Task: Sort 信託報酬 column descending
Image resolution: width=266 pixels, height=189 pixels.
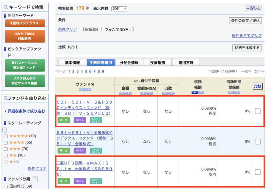Action: (x=201, y=92)
